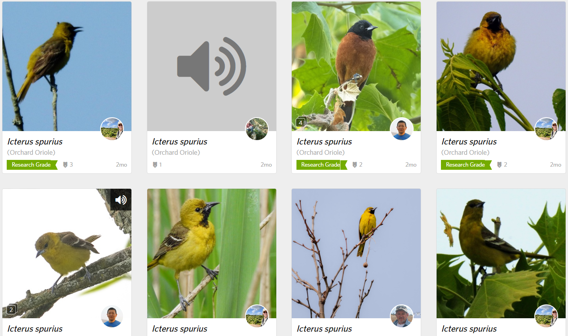Click identification count icon showing 1

pyautogui.click(x=157, y=165)
